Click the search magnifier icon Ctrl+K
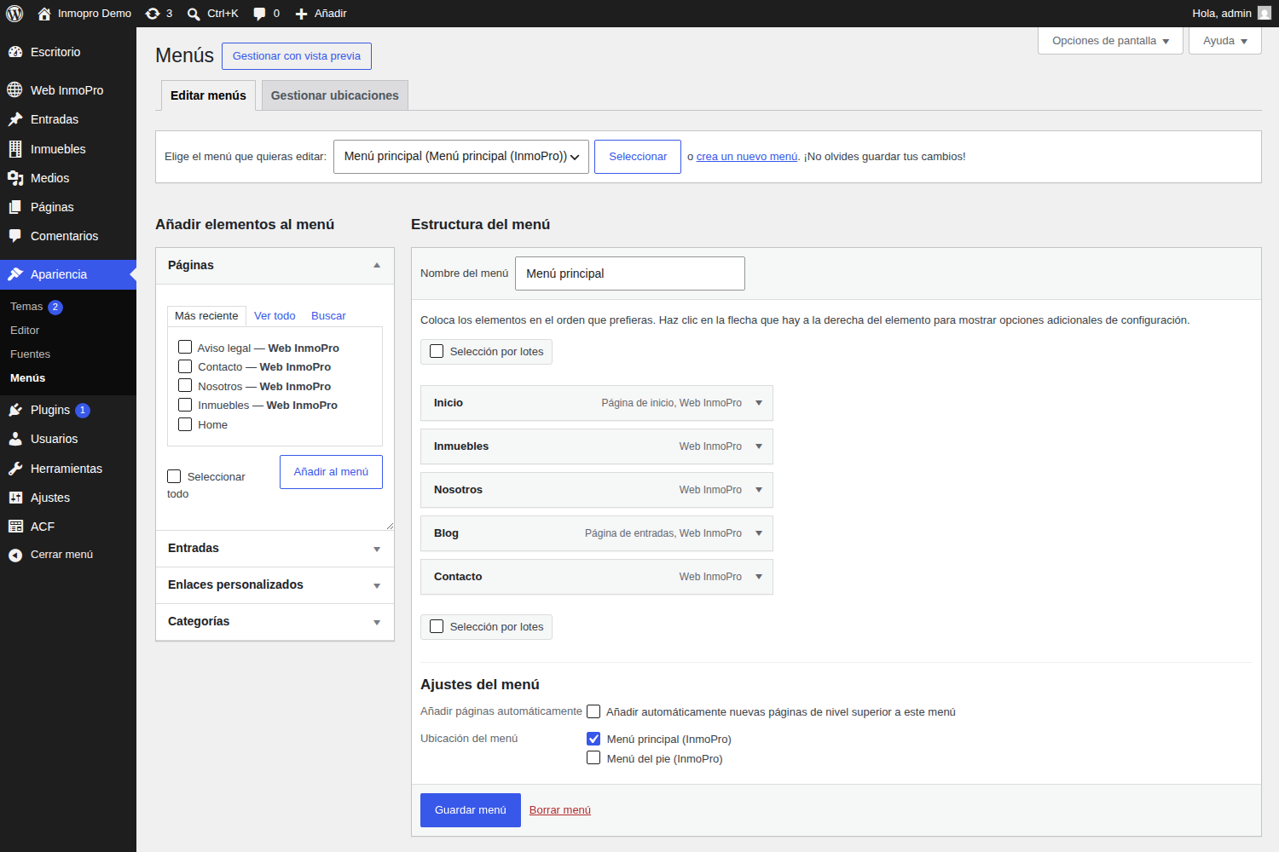This screenshot has height=852, width=1279. [x=194, y=14]
